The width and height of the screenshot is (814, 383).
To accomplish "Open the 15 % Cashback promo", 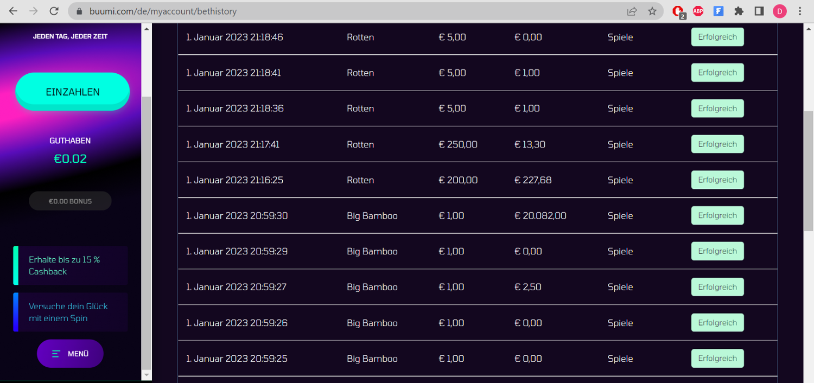I will pos(71,265).
